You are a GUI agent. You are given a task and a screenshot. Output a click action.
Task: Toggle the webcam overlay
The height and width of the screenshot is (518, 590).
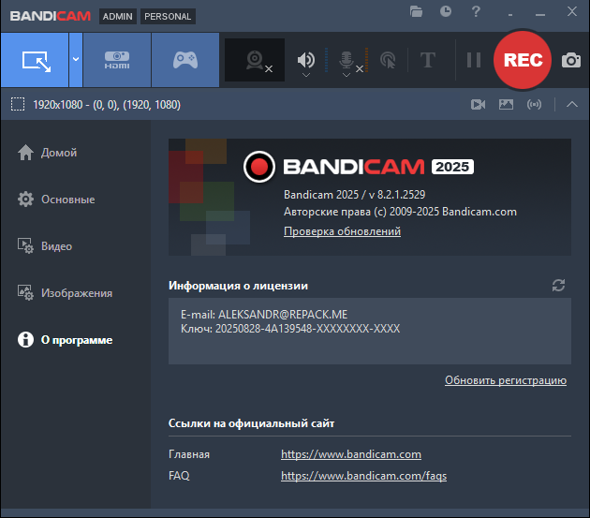pyautogui.click(x=255, y=60)
